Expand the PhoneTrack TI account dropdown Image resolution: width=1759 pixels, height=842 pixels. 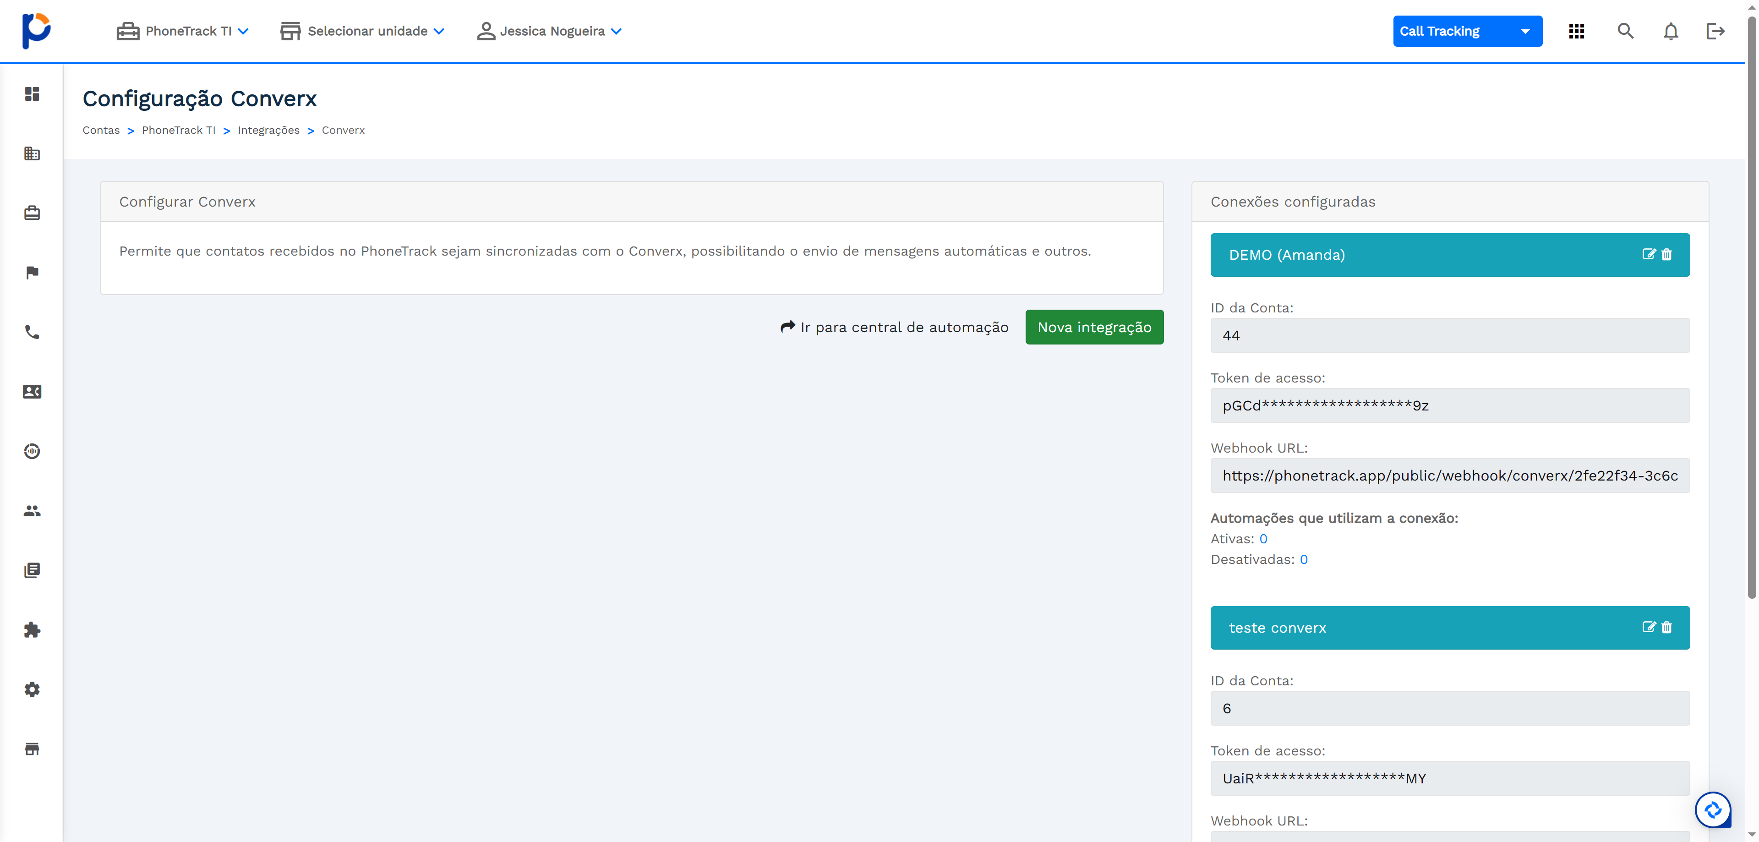[x=183, y=32]
